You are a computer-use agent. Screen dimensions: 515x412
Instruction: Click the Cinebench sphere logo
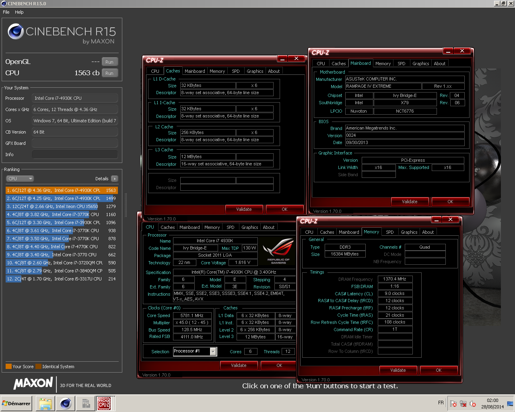pyautogui.click(x=15, y=32)
